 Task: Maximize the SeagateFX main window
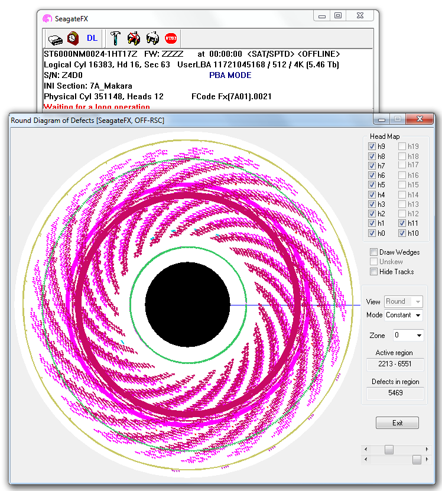tap(338, 15)
